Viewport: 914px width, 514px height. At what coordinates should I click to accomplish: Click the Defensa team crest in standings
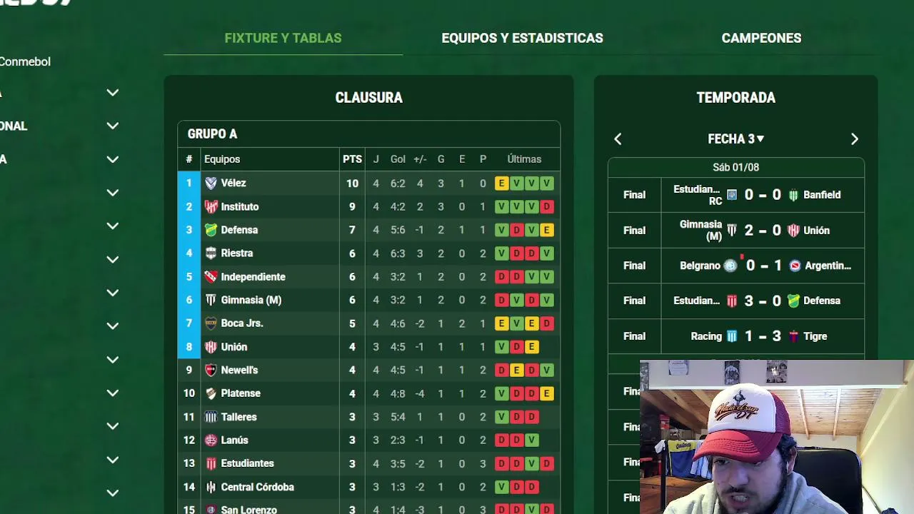(x=211, y=230)
